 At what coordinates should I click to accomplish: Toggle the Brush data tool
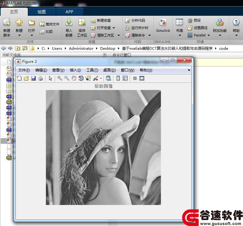click(96, 78)
